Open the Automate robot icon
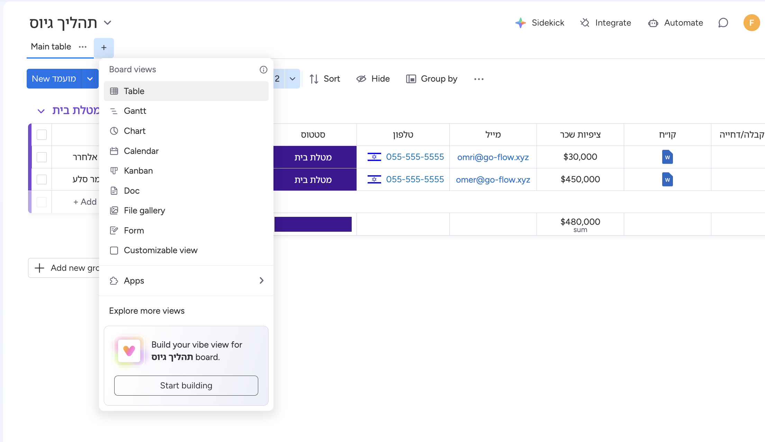 [653, 23]
